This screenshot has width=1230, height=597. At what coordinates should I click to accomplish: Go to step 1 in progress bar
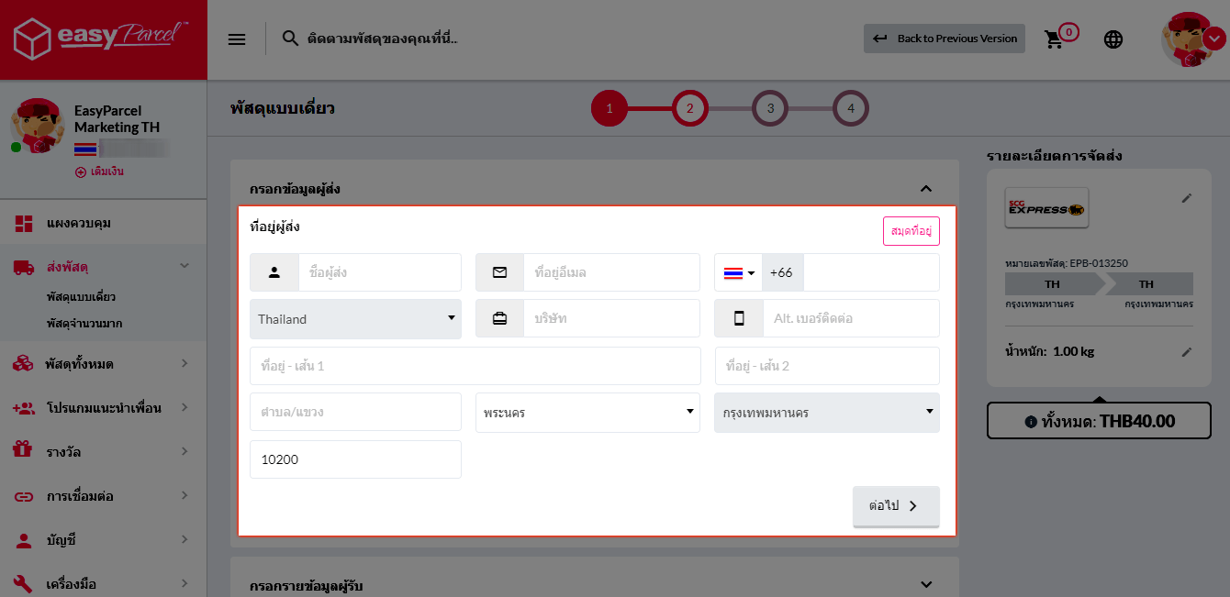pos(609,108)
